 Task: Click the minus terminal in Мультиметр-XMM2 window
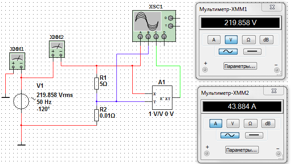tap(278, 154)
